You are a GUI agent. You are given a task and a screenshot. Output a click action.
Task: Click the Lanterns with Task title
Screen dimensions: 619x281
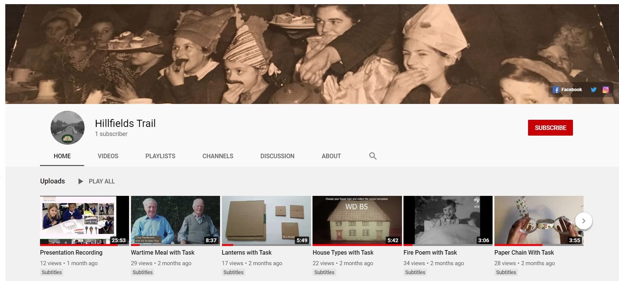pyautogui.click(x=247, y=252)
